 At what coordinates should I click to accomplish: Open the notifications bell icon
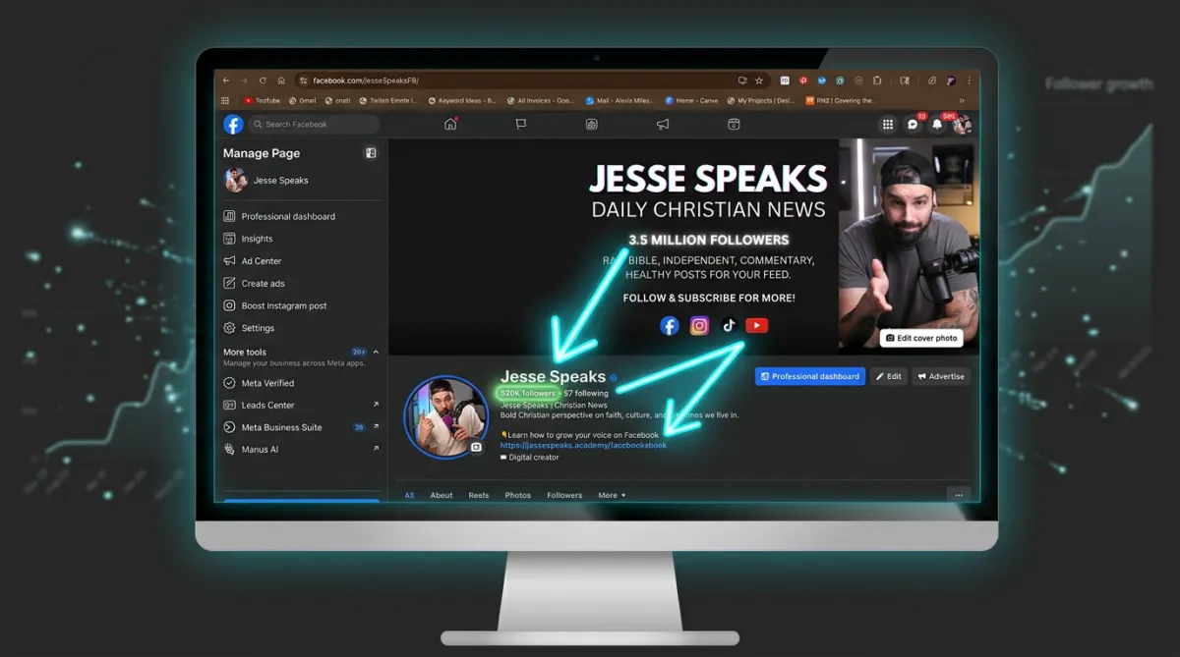(x=937, y=124)
